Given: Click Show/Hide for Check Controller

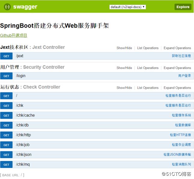Looking at the screenshot, I should click(124, 88).
